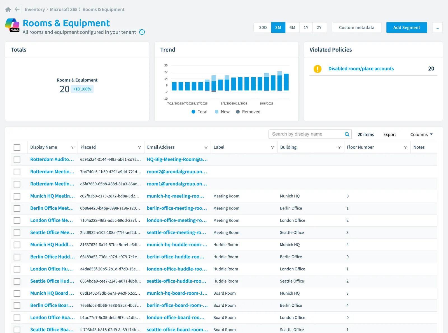Navigate to Inventory breadcrumb
This screenshot has height=333, width=448.
35,10
